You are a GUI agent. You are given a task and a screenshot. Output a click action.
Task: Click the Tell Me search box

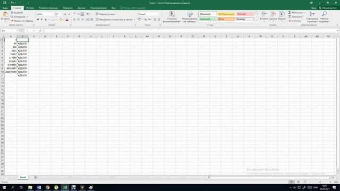[133, 8]
